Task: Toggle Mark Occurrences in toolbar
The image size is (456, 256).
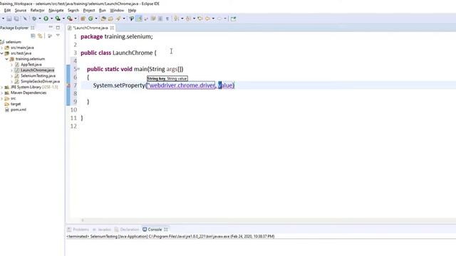Action: 140,18
